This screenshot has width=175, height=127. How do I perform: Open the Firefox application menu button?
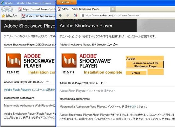pyautogui.click(x=66, y=2)
